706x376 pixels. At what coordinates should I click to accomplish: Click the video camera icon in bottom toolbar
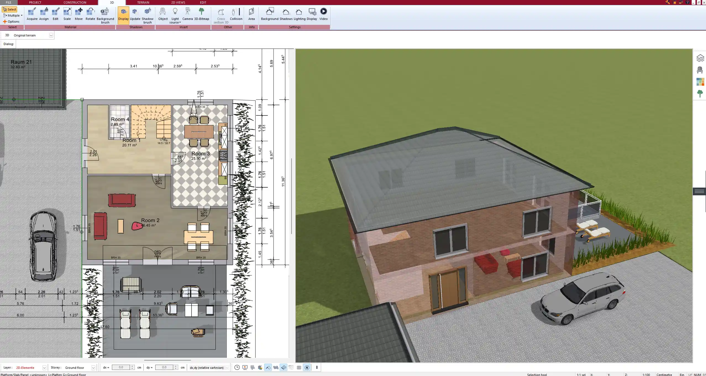pos(253,367)
